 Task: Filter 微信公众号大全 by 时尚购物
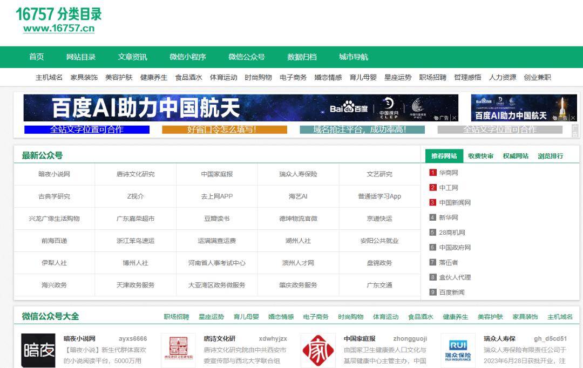pyautogui.click(x=351, y=317)
